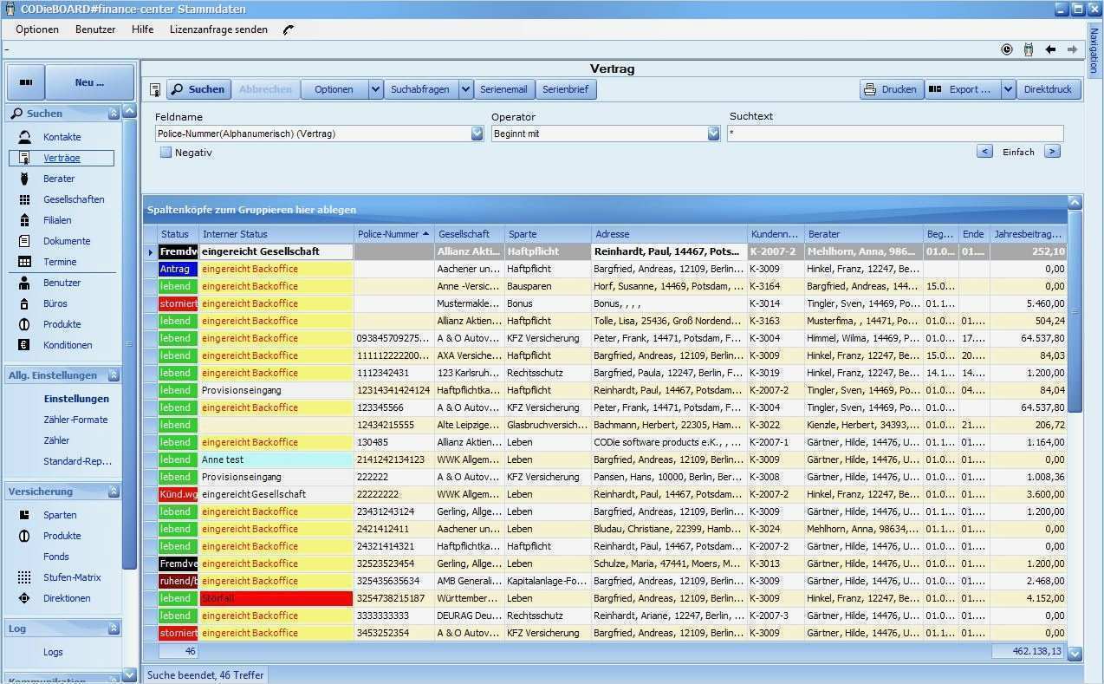The width and height of the screenshot is (1104, 684).
Task: Click the red Störfall status cell
Action: click(276, 598)
